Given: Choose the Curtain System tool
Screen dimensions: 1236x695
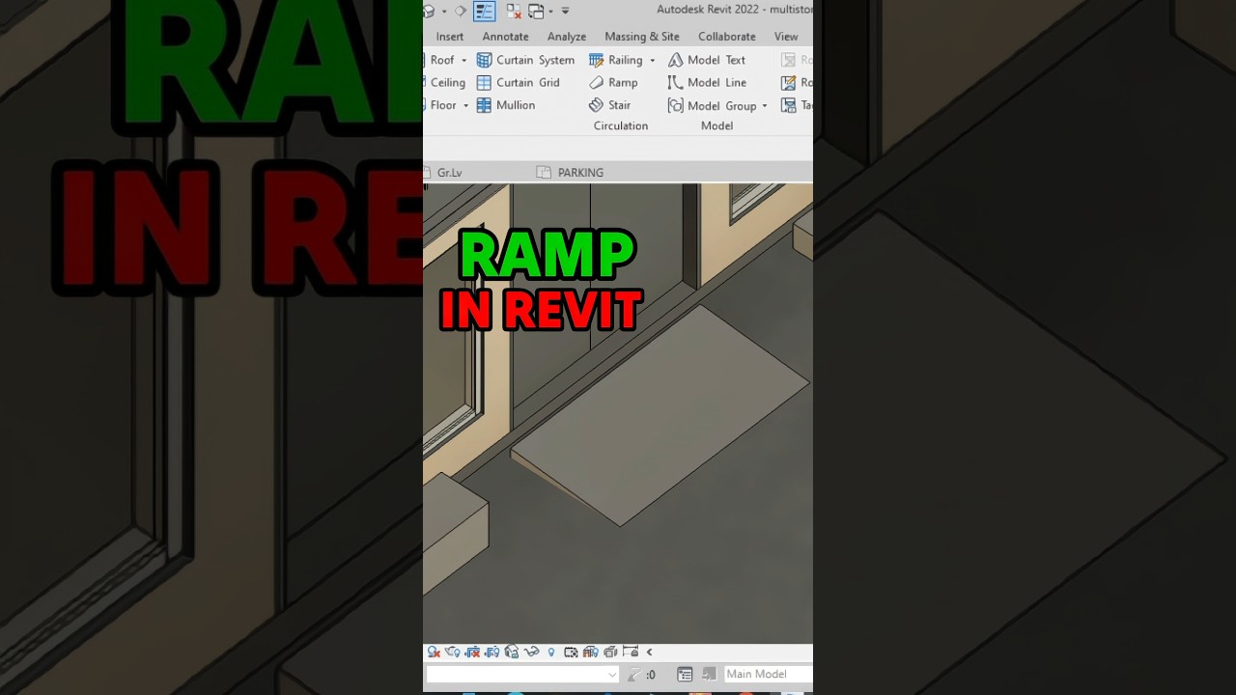Looking at the screenshot, I should 525,60.
